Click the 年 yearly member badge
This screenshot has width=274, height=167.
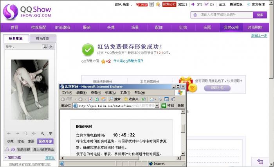tap(152, 4)
